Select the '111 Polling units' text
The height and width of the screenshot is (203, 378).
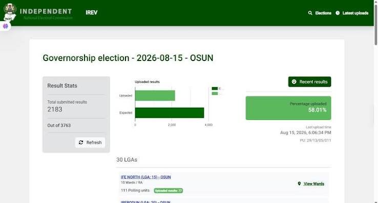coord(135,191)
